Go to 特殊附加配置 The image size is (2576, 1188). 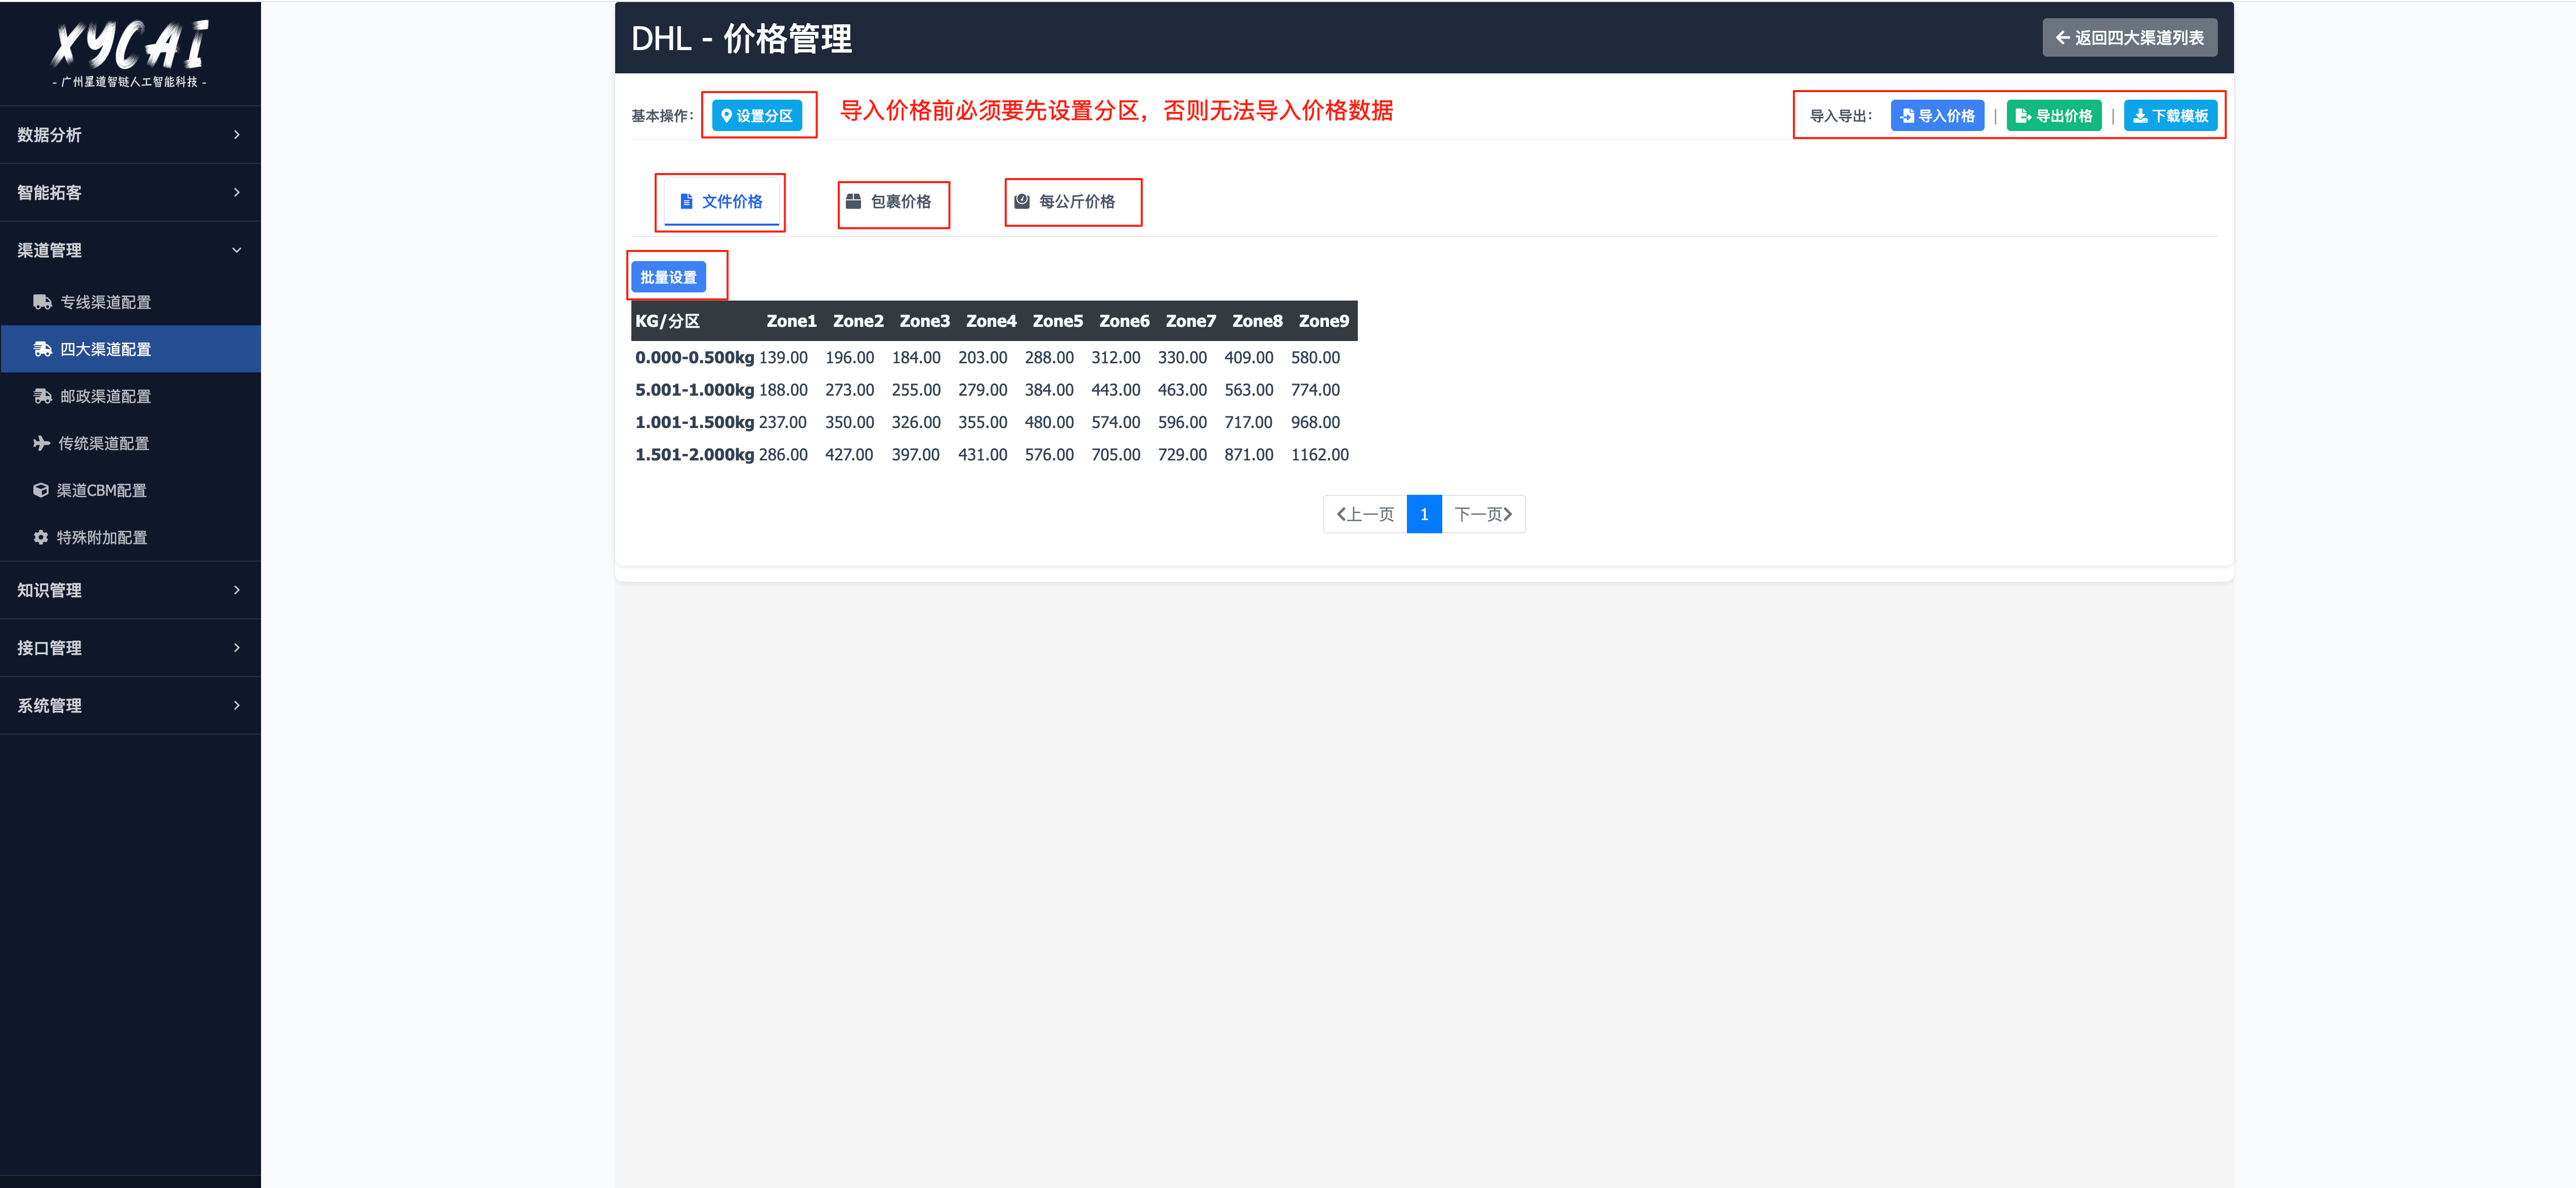tap(130, 537)
